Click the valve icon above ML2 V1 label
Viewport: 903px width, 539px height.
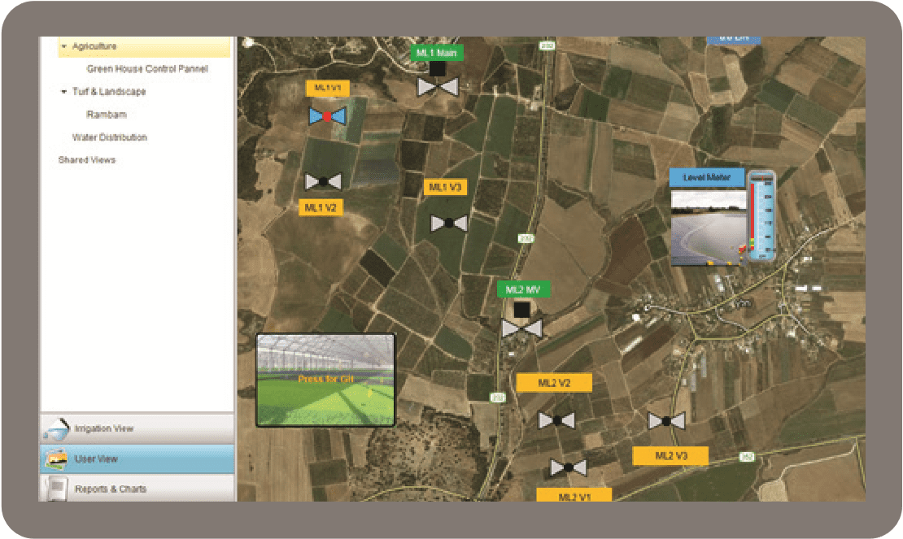click(569, 467)
